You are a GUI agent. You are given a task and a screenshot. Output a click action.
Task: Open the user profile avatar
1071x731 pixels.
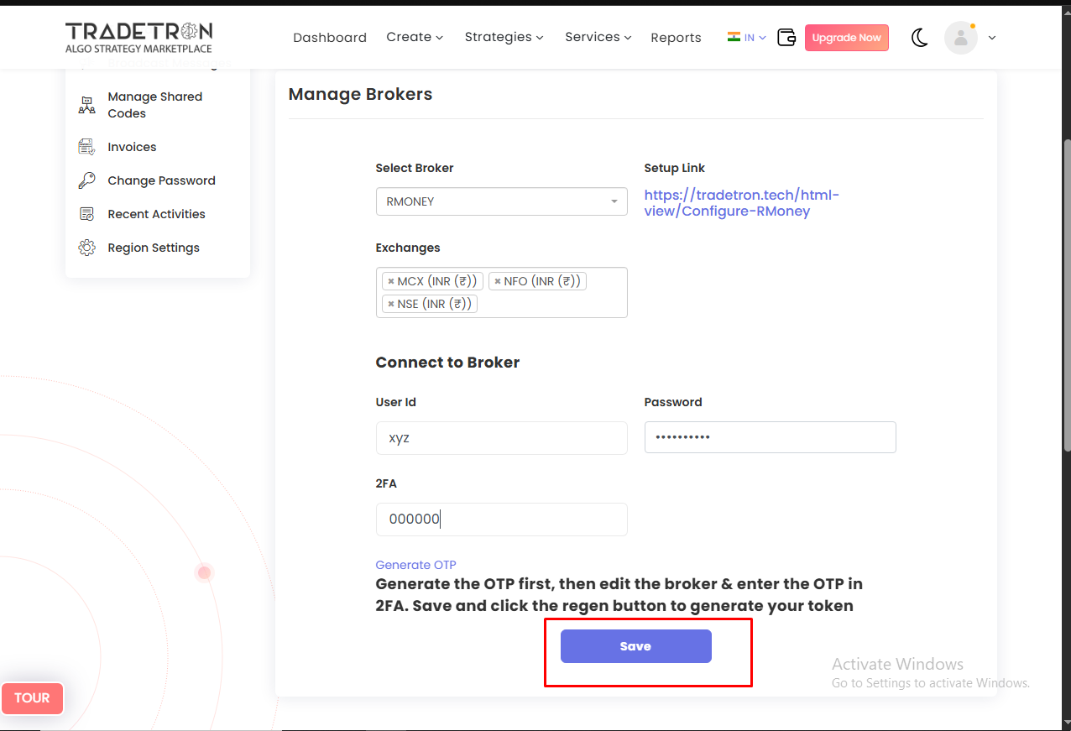[x=960, y=38]
